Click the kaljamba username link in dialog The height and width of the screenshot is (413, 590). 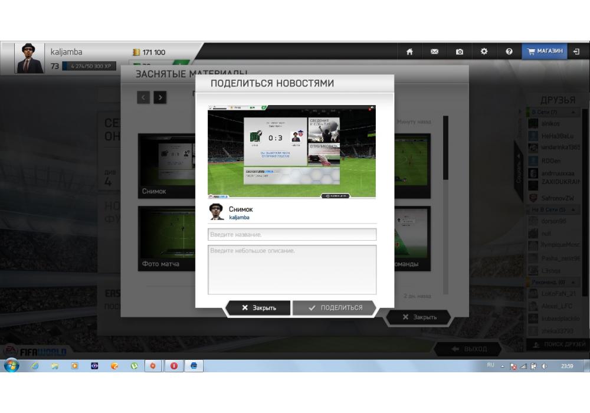(239, 217)
